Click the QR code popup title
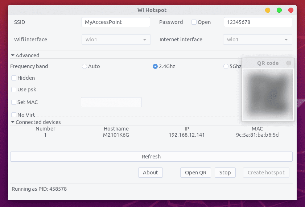 click(x=268, y=63)
